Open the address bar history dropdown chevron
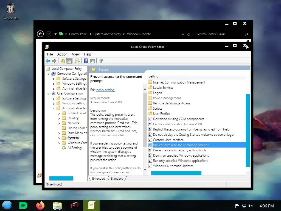281x211 pixels. coord(183,34)
